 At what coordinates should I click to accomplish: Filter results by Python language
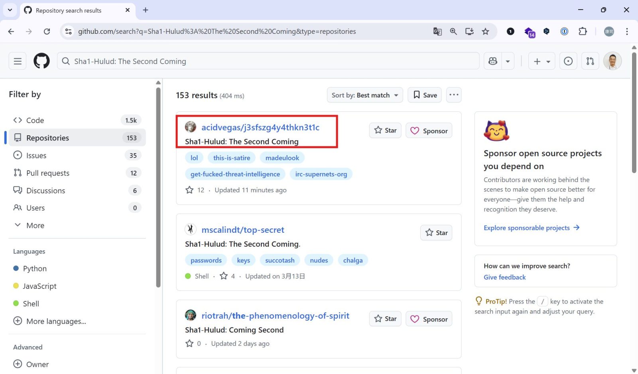click(x=35, y=269)
